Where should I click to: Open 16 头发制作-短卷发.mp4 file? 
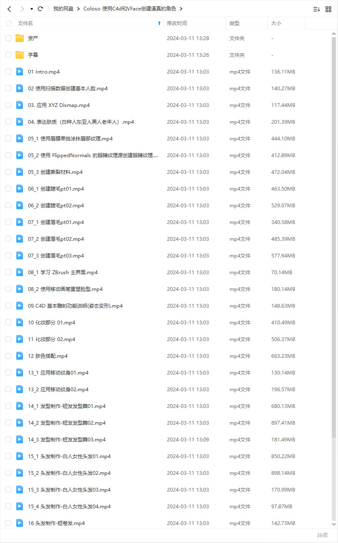click(56, 523)
